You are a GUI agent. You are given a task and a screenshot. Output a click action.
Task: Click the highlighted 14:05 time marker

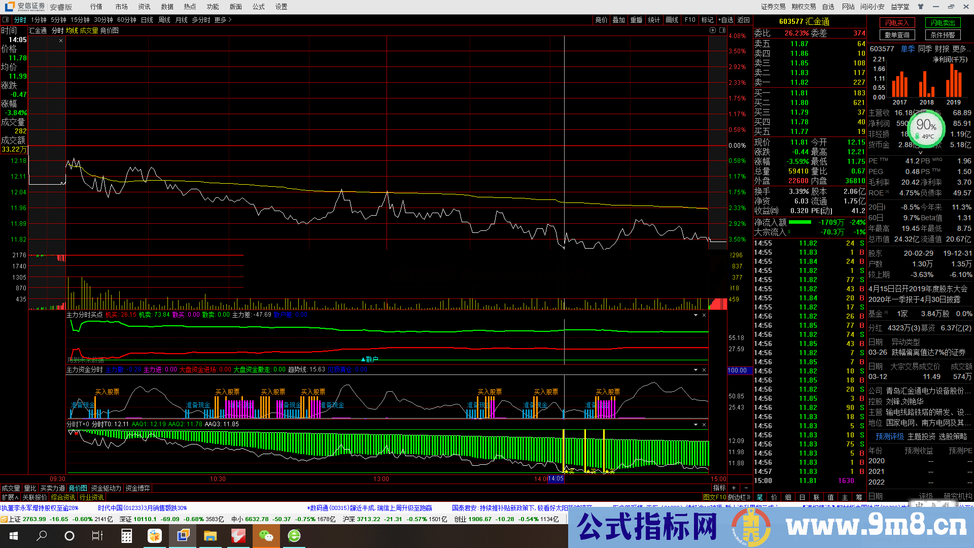(x=556, y=478)
